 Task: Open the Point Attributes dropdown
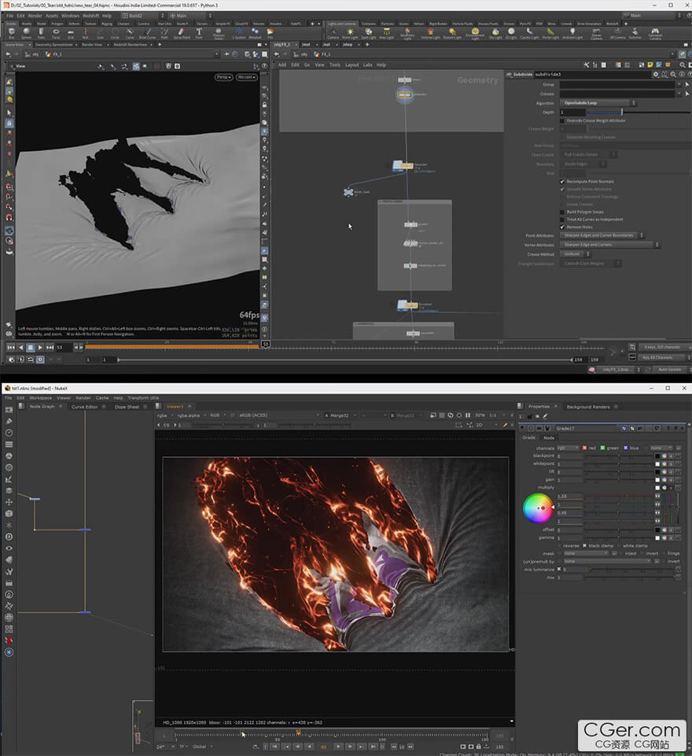click(x=602, y=235)
